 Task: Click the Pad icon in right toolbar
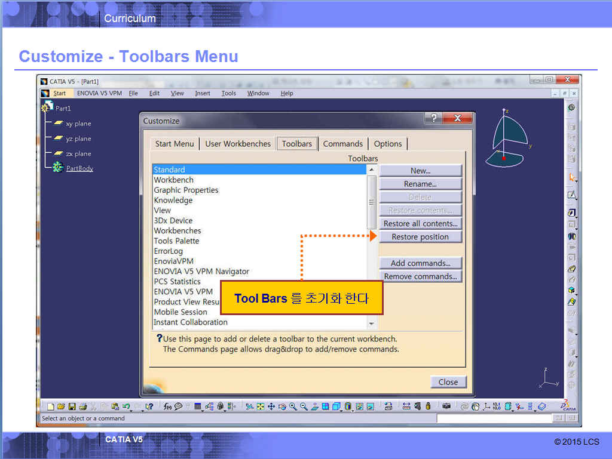571,212
